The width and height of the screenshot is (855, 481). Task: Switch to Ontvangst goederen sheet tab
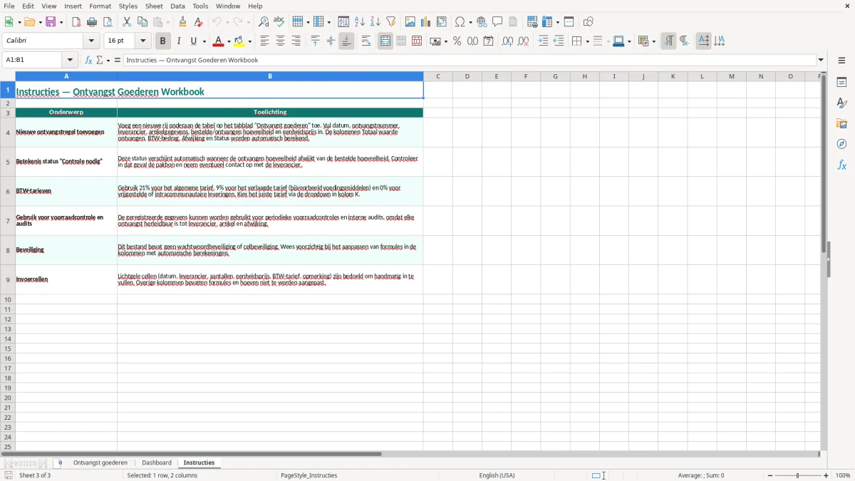pyautogui.click(x=100, y=463)
